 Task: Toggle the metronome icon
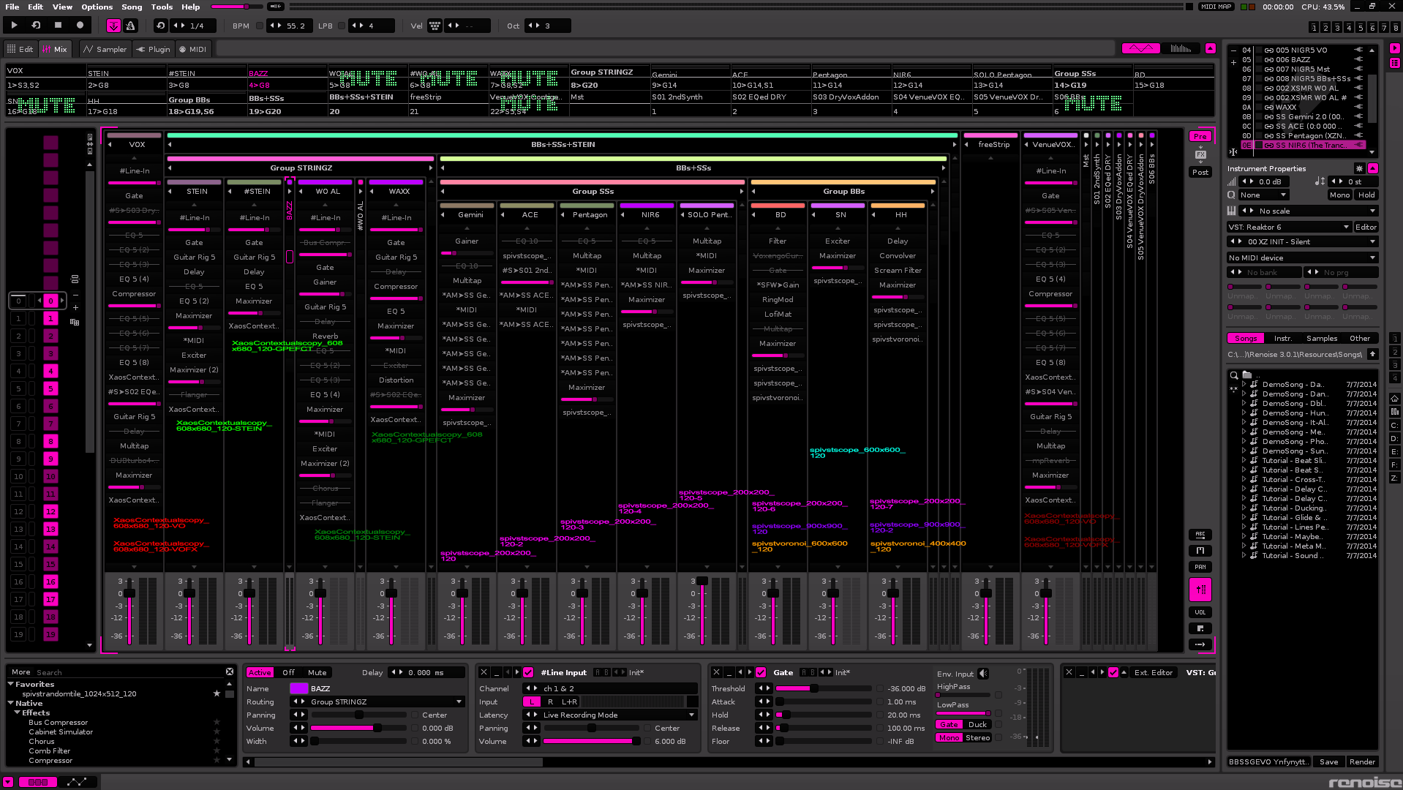pos(131,26)
